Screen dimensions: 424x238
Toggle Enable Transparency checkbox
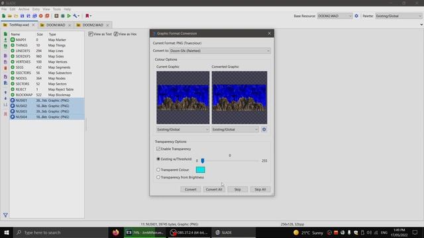click(158, 149)
